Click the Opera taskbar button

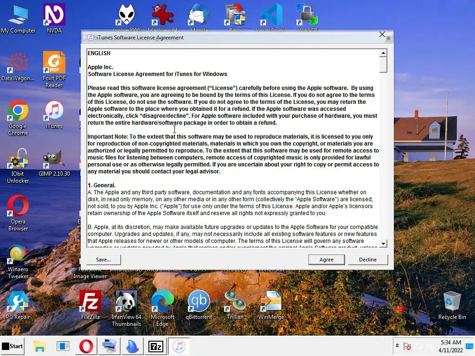tap(86, 346)
